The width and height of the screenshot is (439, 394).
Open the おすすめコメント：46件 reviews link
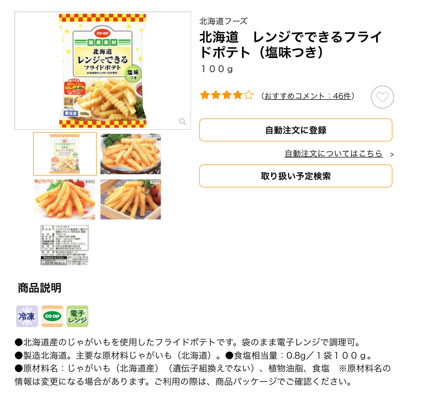[x=308, y=96]
